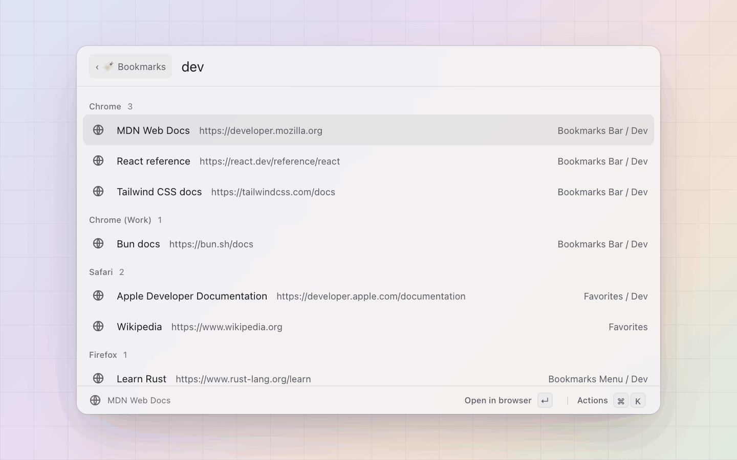The height and width of the screenshot is (460, 737).
Task: Click the https://bun.sh/docs URL
Action: click(x=211, y=244)
